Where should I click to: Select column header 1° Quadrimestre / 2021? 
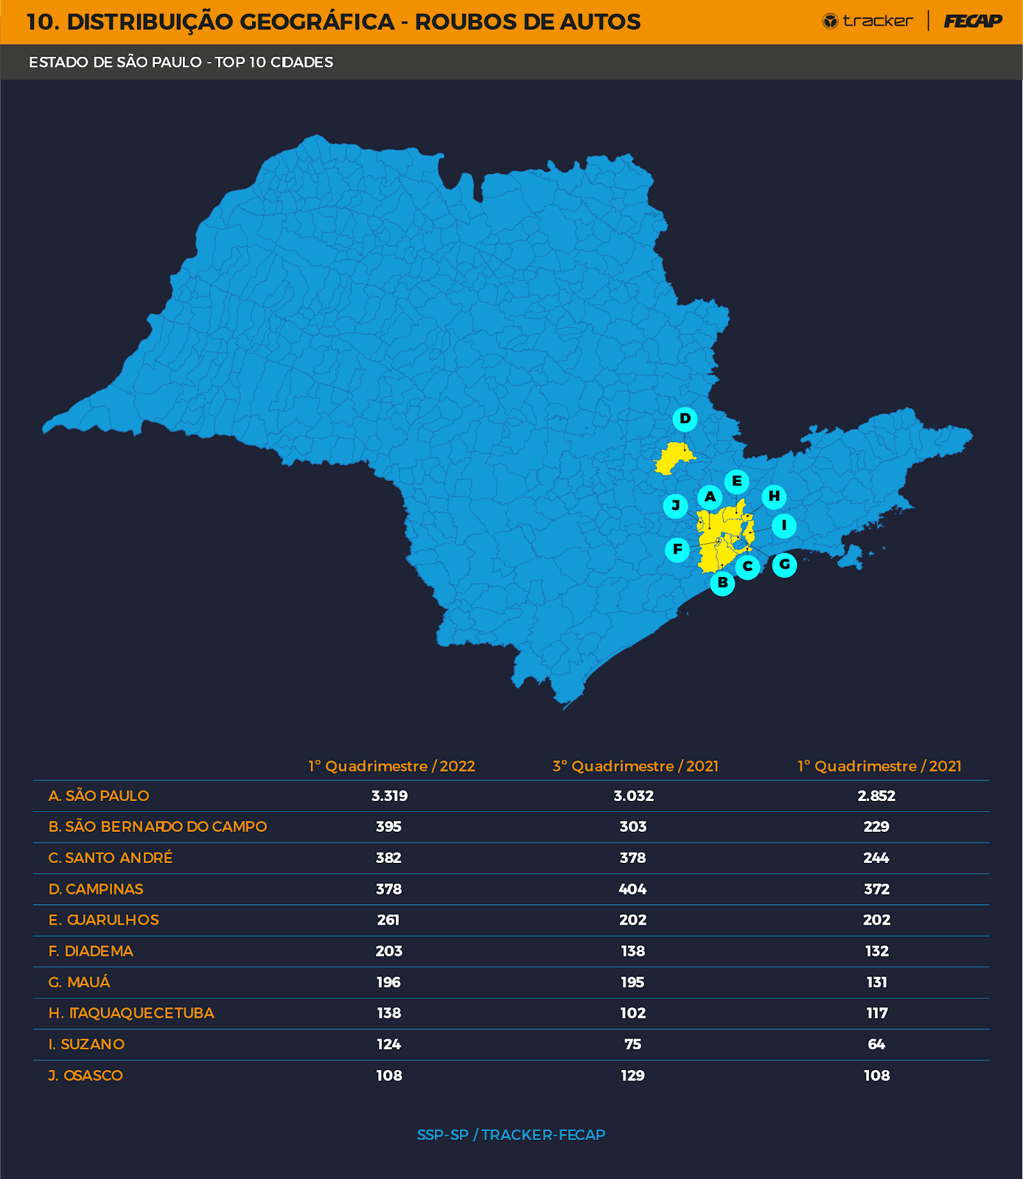(879, 766)
